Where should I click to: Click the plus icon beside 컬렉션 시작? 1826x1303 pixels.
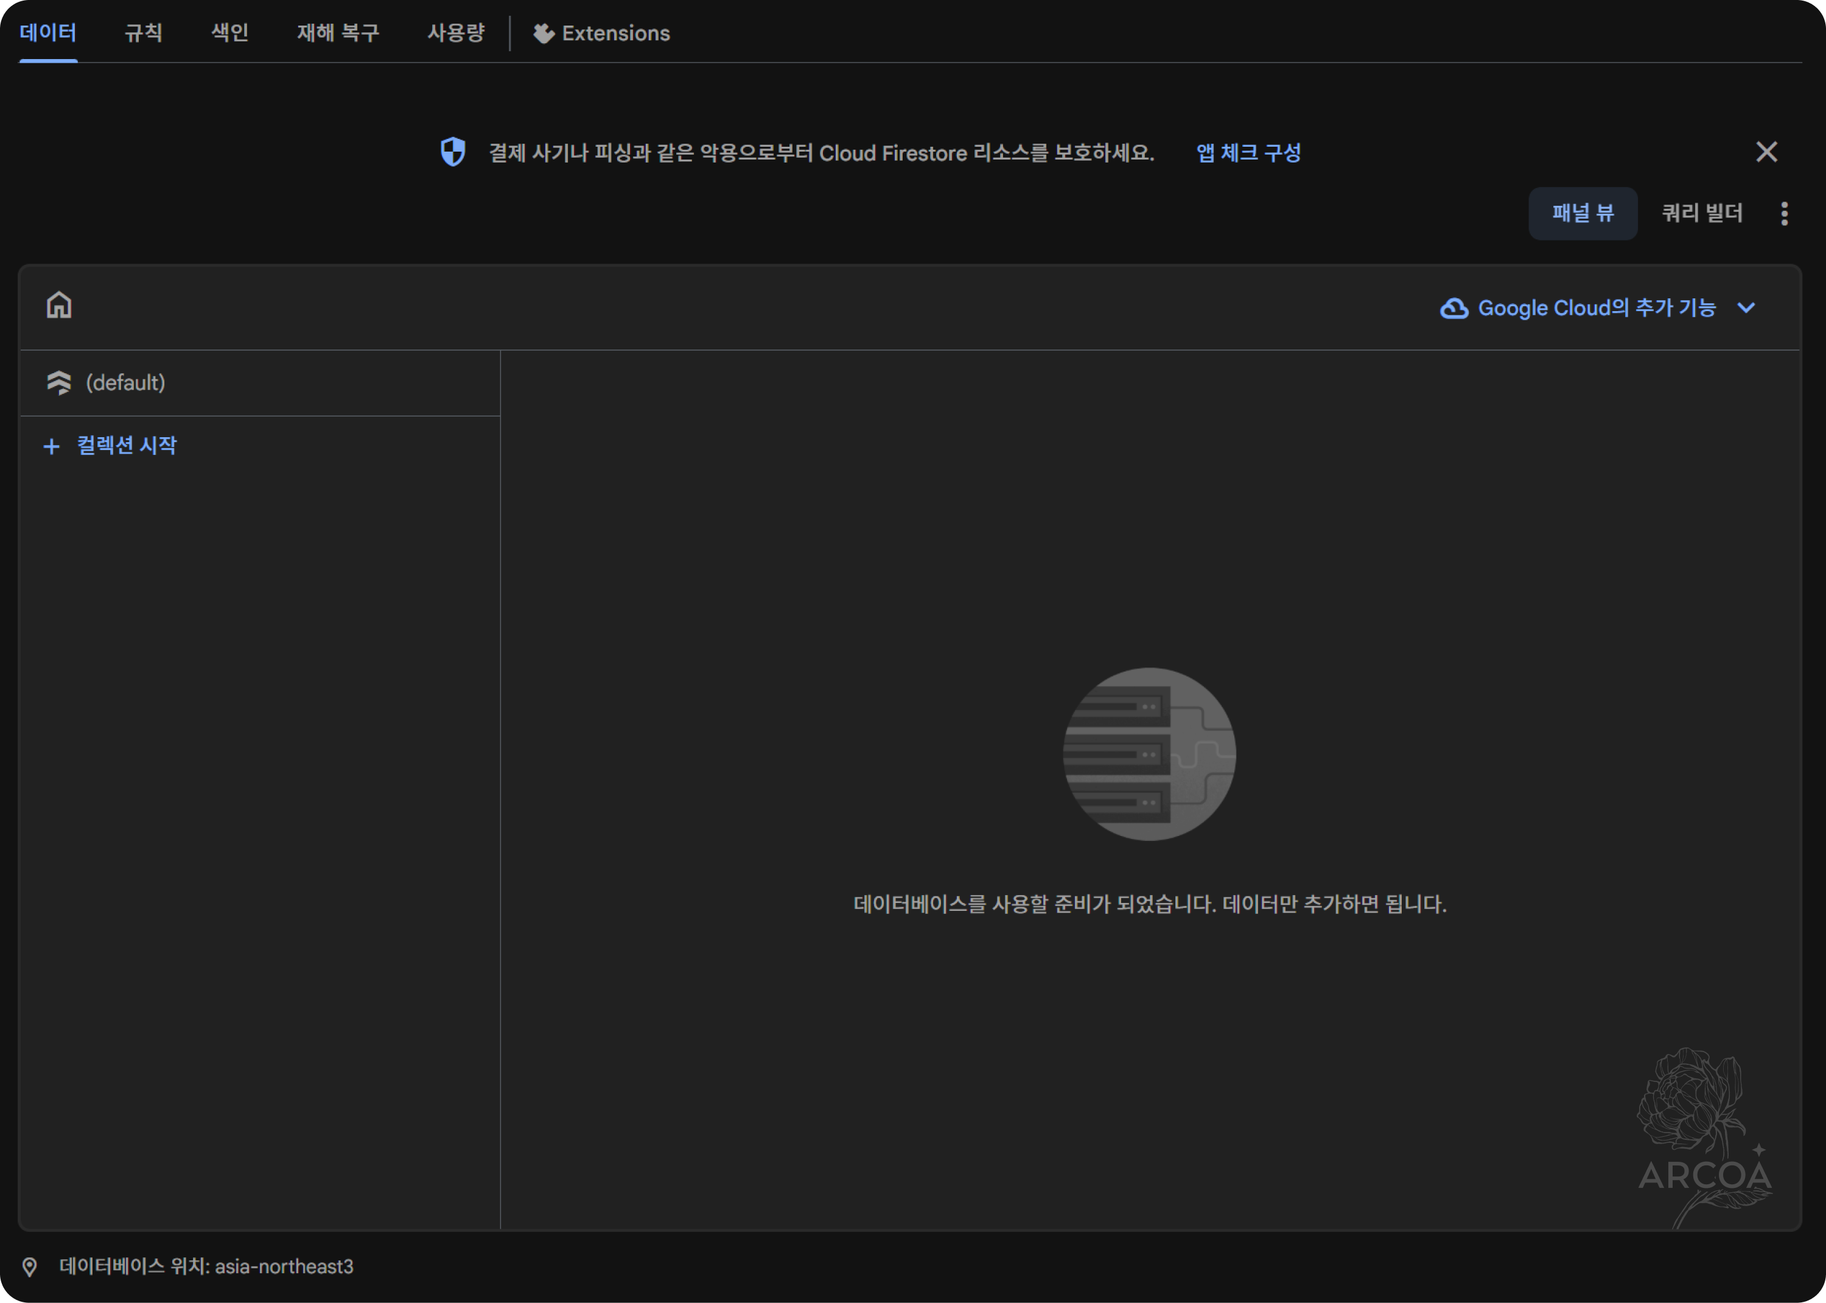click(51, 446)
